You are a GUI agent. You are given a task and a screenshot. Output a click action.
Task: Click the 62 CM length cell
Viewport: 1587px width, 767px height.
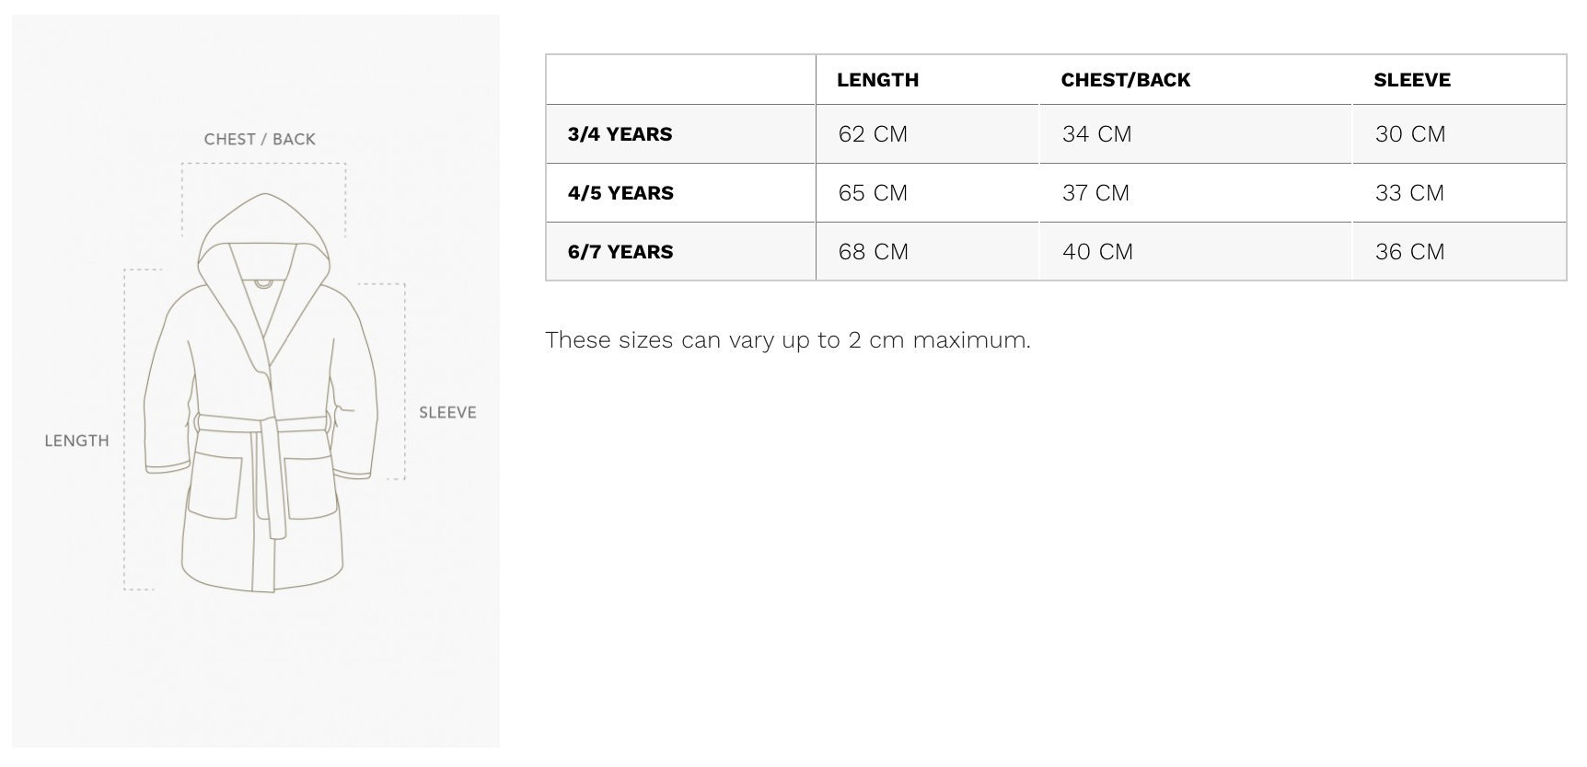(873, 134)
